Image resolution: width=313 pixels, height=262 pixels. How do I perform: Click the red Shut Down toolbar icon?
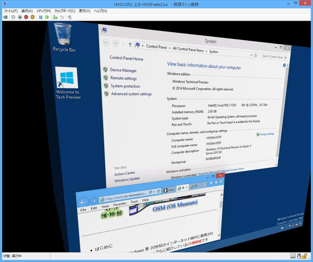click(26, 17)
